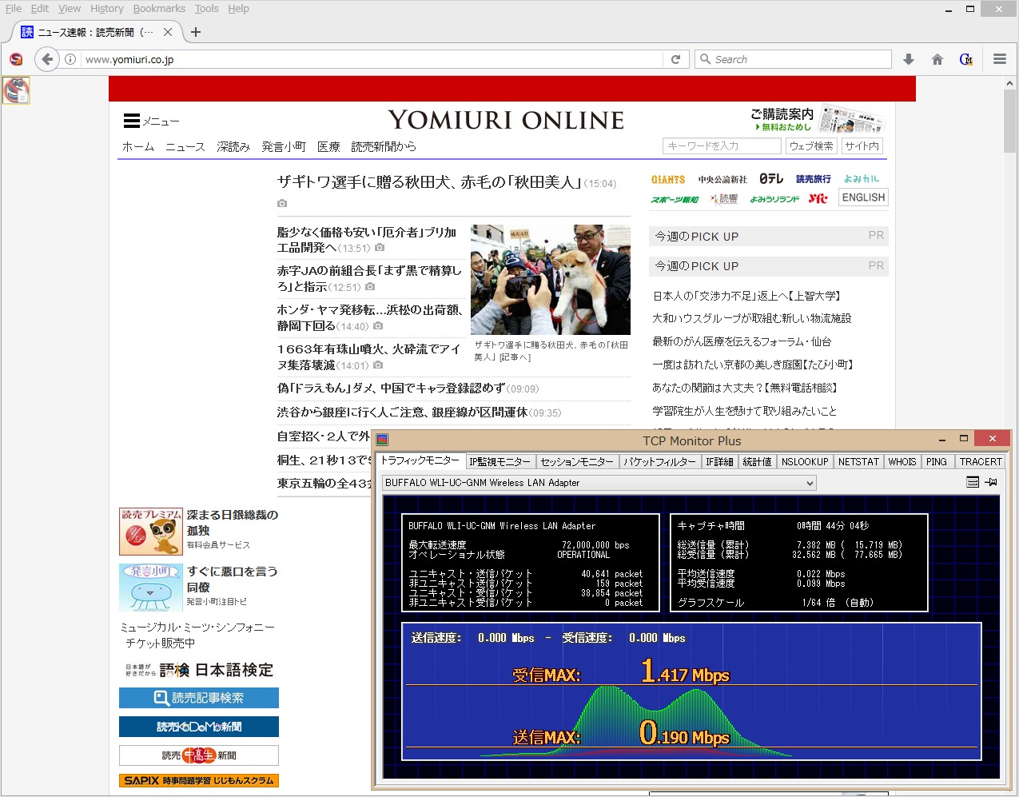Go to the browser home icon
This screenshot has width=1019, height=797.
tap(937, 59)
